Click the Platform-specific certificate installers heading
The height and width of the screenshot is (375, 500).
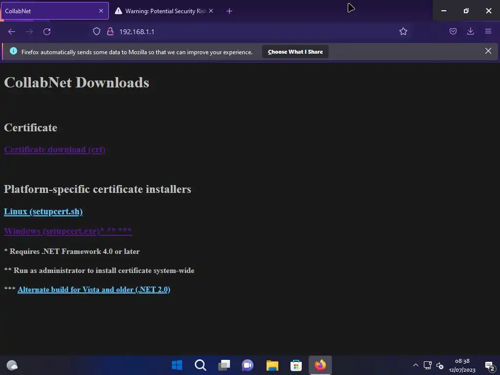point(98,189)
